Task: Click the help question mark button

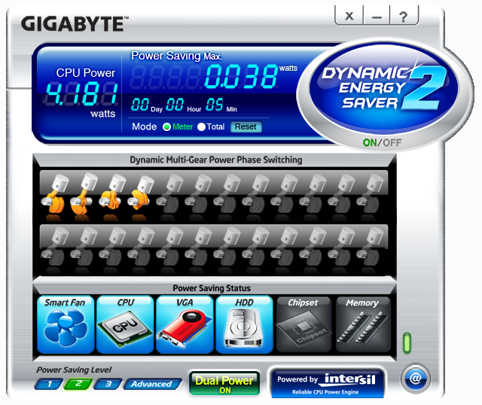Action: [404, 16]
